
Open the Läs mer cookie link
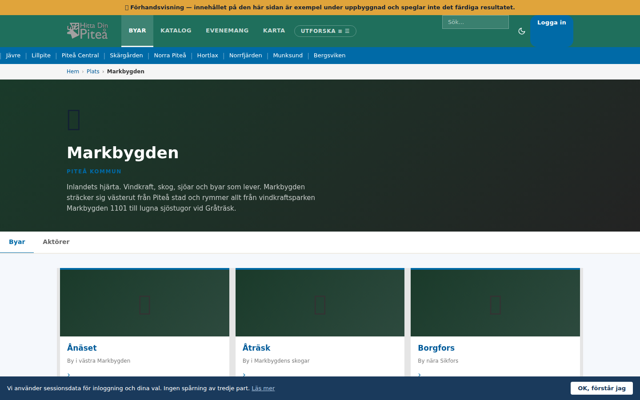point(263,388)
